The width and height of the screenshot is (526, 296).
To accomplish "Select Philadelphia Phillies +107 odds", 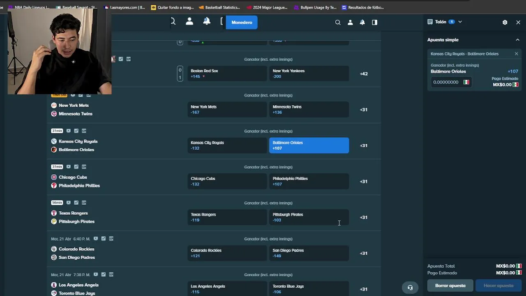I will click(x=309, y=181).
